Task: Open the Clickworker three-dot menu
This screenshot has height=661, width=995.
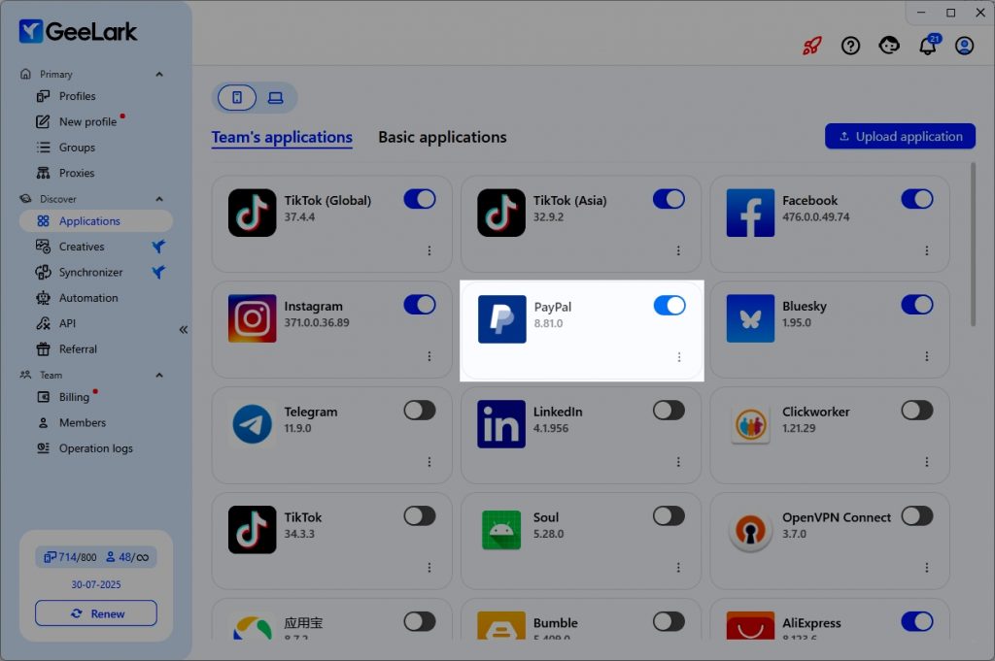Action: click(x=927, y=462)
